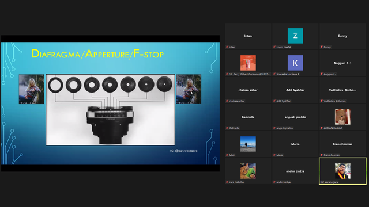This screenshot has width=369, height=207.
Task: Click Shareeka Nurliana's muted mic icon
Action: (274, 74)
